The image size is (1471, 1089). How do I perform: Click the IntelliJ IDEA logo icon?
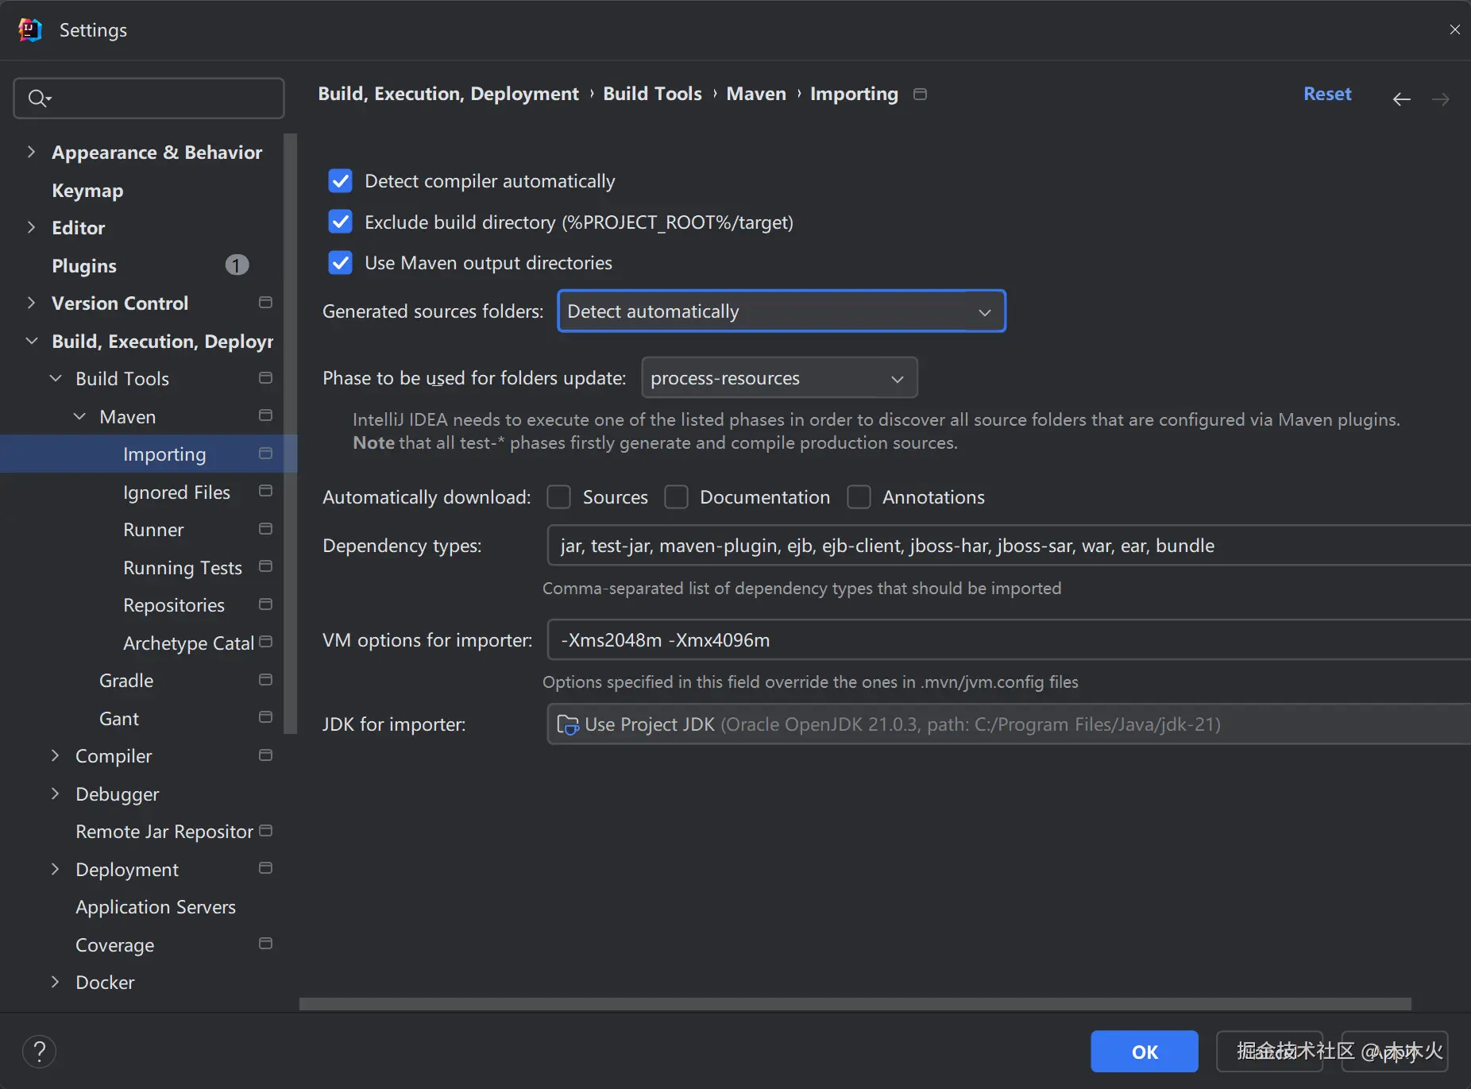pos(30,30)
